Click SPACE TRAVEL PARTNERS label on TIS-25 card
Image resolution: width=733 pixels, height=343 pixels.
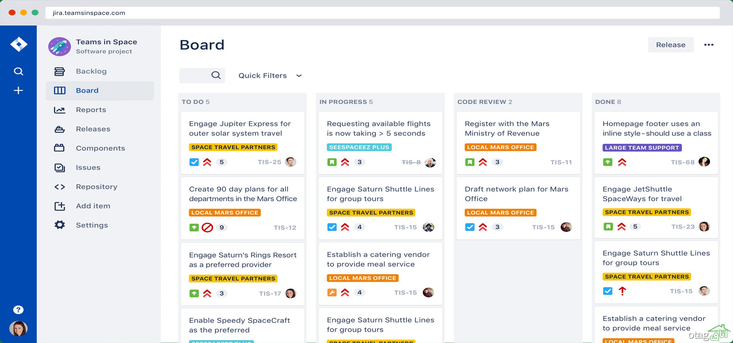tap(233, 147)
